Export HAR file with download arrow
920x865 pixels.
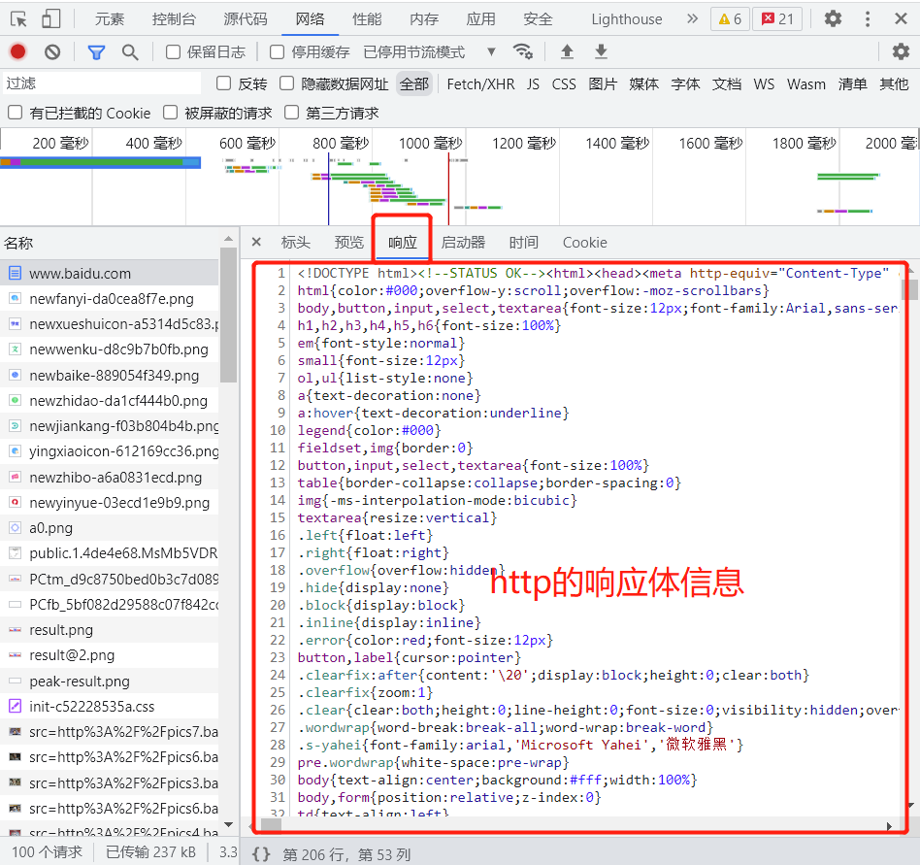click(601, 51)
